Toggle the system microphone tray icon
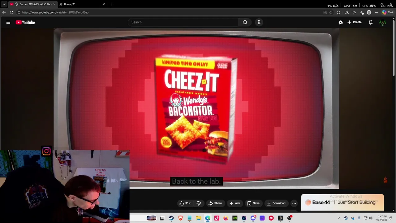The image size is (396, 223). tap(359, 218)
